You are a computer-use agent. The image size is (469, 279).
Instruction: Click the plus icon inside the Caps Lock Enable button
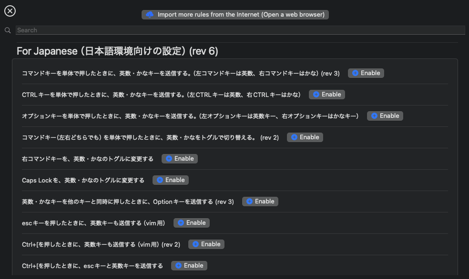pyautogui.click(x=159, y=180)
